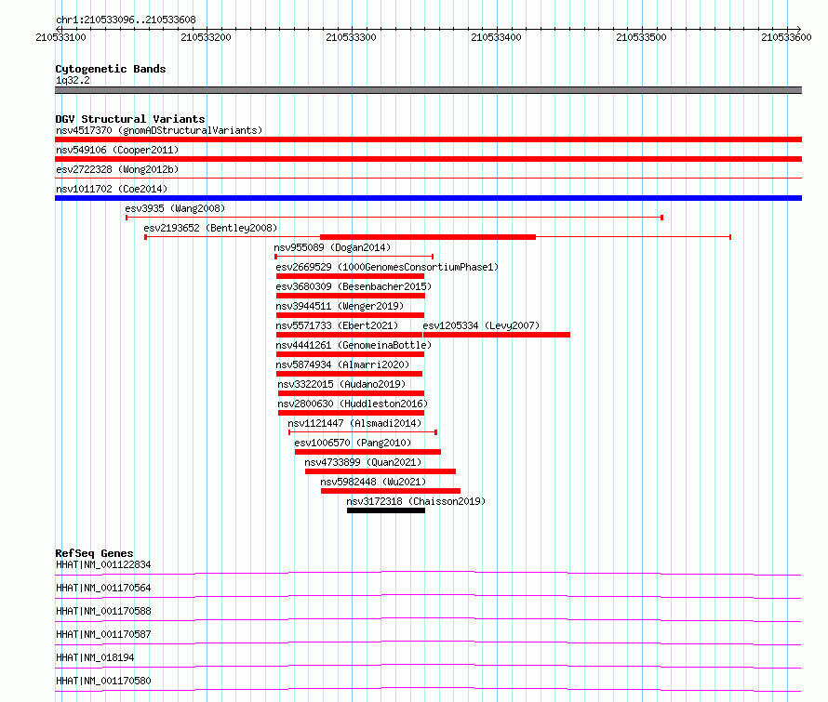
Task: Click the red bar under esv1006570 (Pang2010)
Action: 368,452
